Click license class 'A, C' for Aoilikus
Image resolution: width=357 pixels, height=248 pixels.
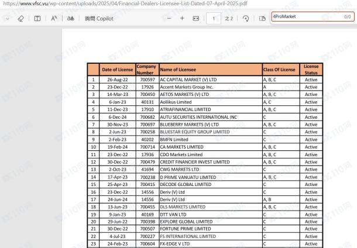pyautogui.click(x=267, y=102)
